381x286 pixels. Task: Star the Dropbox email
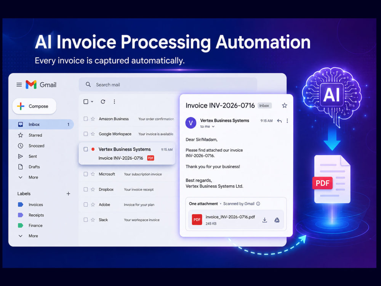click(93, 189)
